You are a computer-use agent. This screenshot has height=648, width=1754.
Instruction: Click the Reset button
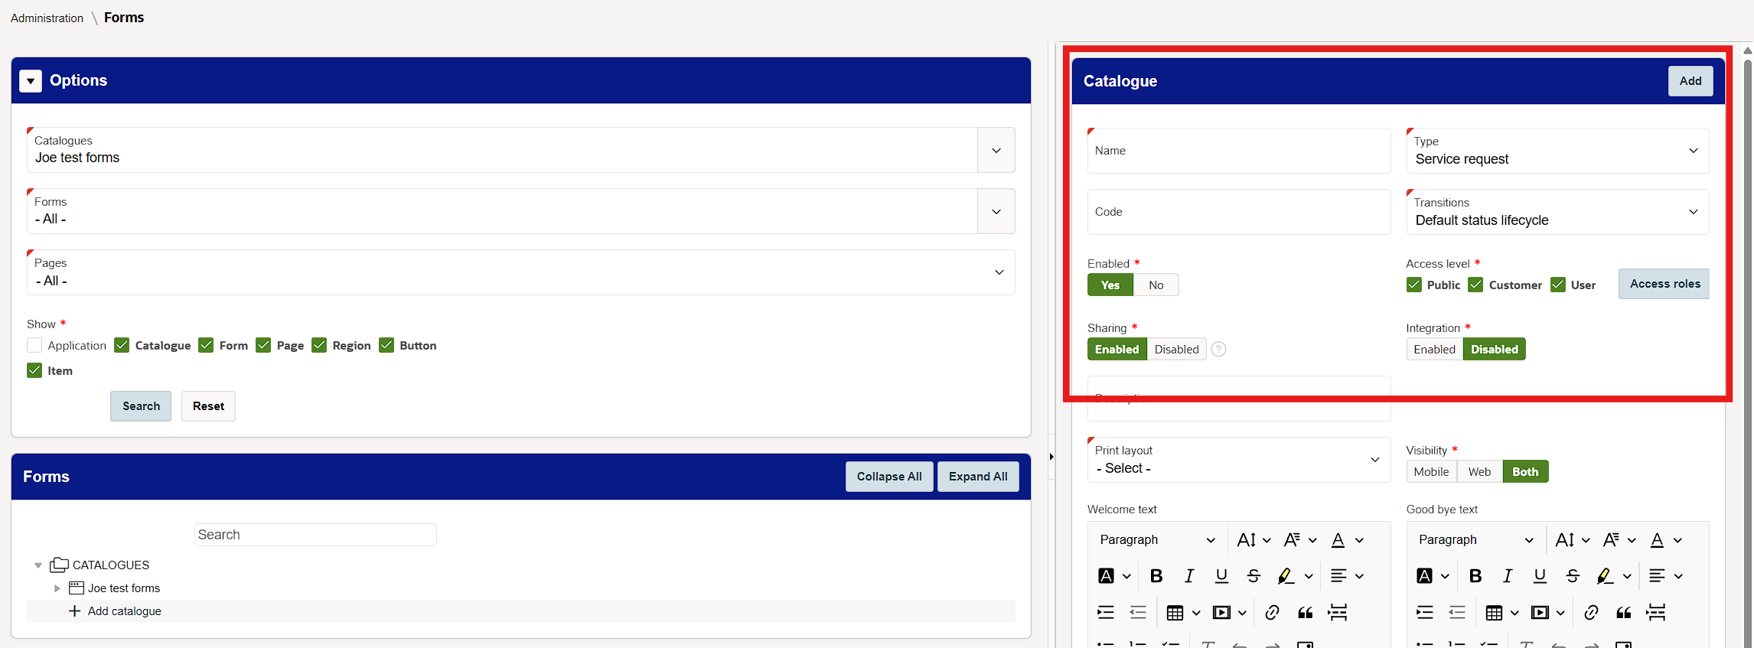[208, 406]
